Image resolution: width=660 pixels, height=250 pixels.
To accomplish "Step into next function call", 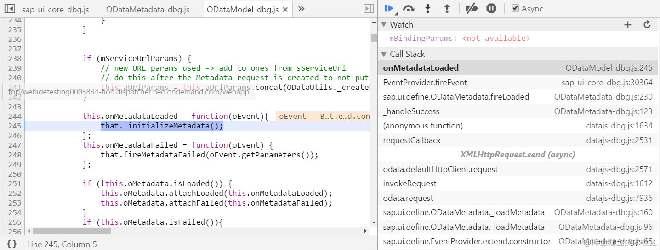I will (428, 8).
